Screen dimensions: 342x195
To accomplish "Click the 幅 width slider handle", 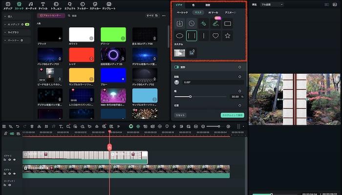I will click(190, 97).
